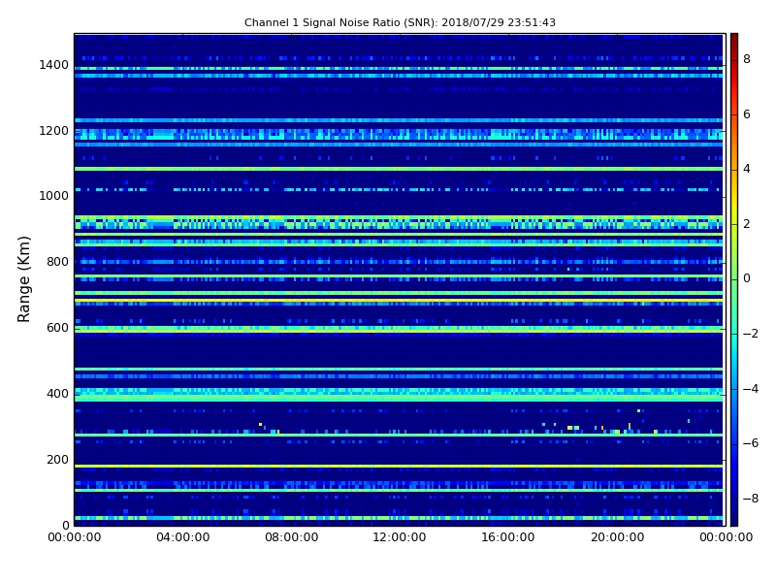Click the 16:00:00 time axis label
The image size is (776, 582).
(508, 537)
